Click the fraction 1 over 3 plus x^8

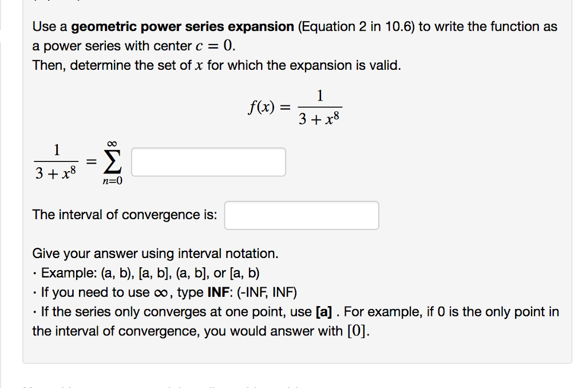56,161
